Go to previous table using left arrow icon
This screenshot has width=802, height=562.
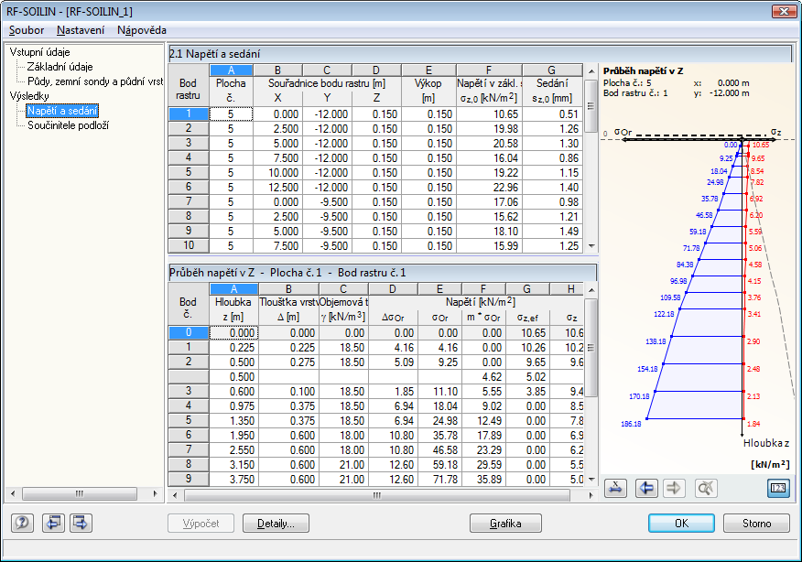tap(54, 523)
